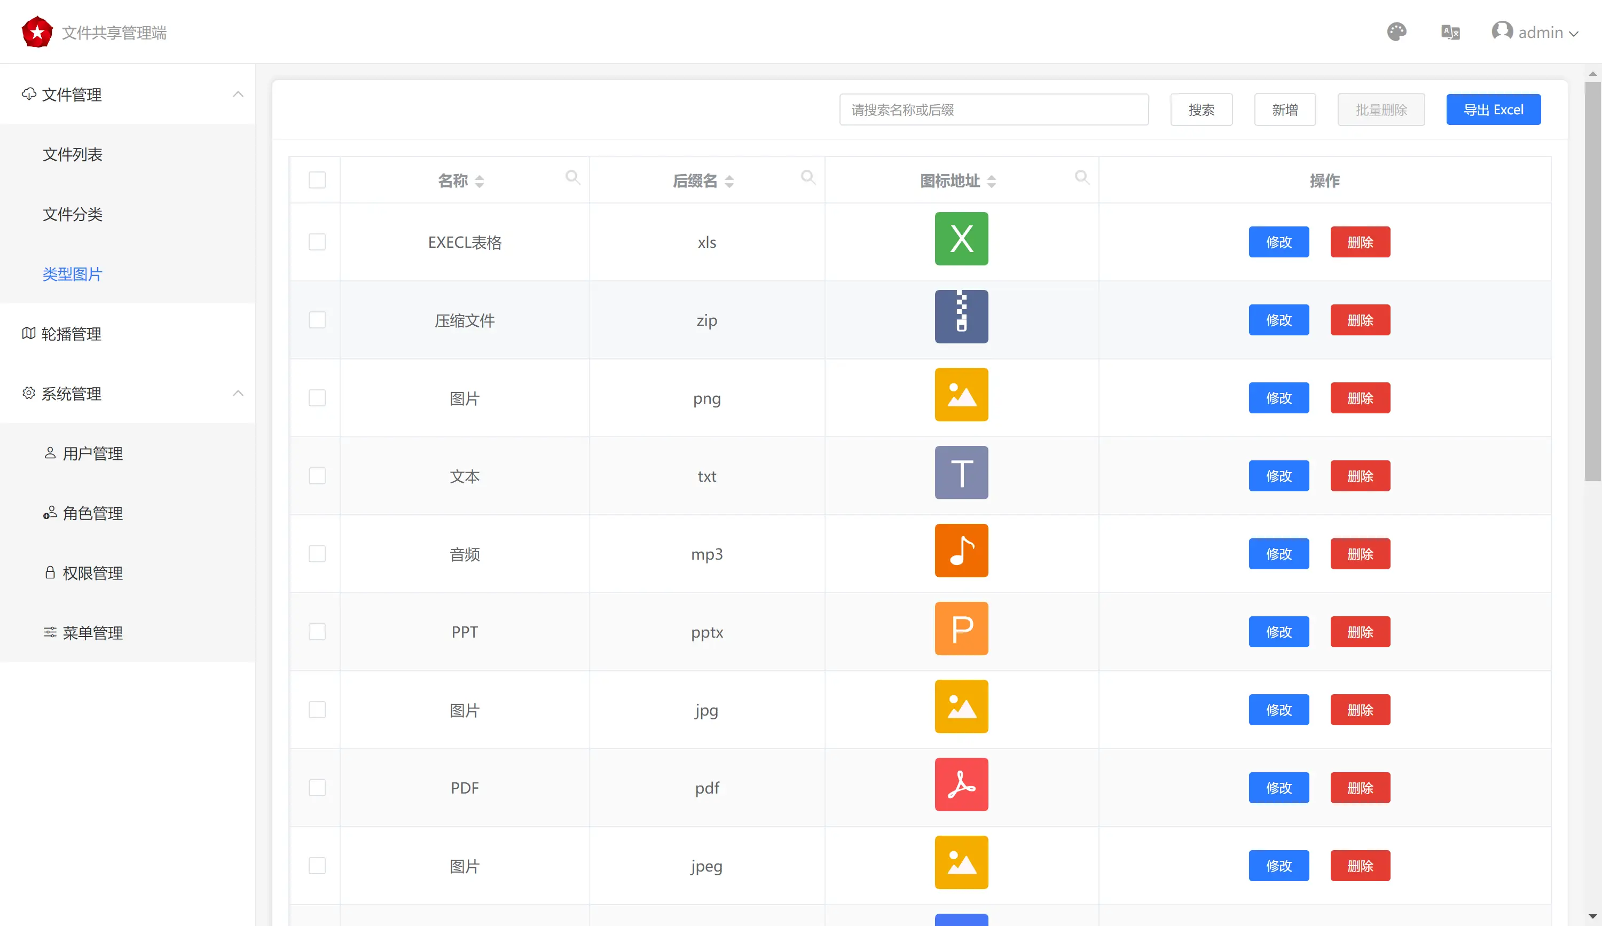Check the 压缩文件 zip row checkbox
The width and height of the screenshot is (1602, 926).
(x=317, y=320)
